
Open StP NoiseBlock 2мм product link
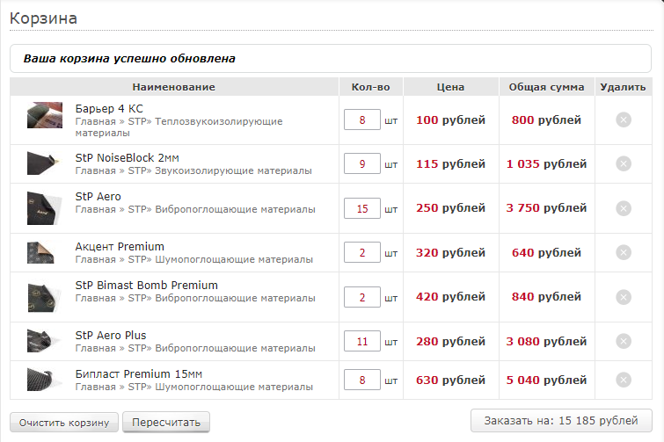click(x=127, y=158)
